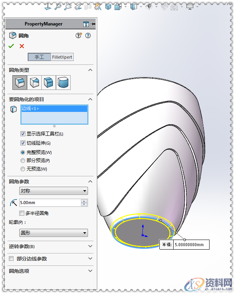235x294 pixels.
Task: Select 部分预览(P) radio option
Action: (23, 161)
